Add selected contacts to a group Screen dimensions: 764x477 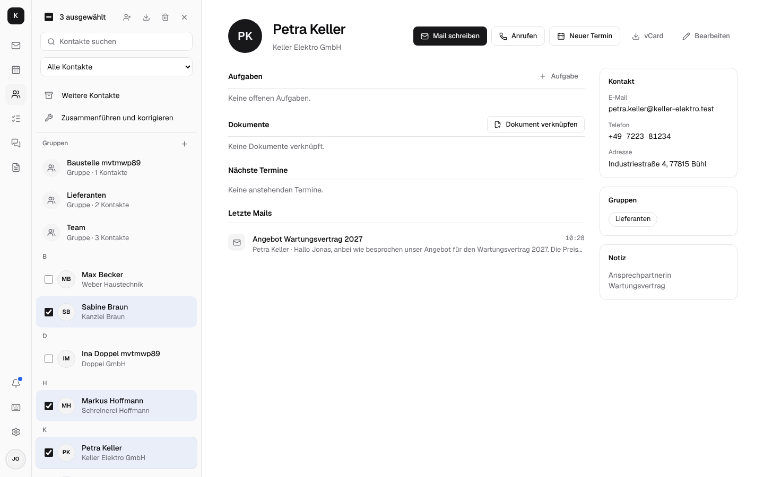[127, 17]
